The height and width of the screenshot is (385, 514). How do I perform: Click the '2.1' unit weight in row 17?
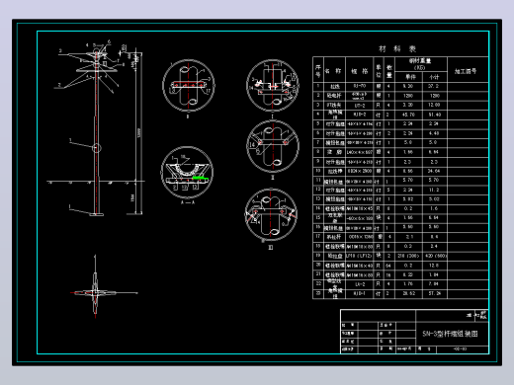tap(408, 237)
